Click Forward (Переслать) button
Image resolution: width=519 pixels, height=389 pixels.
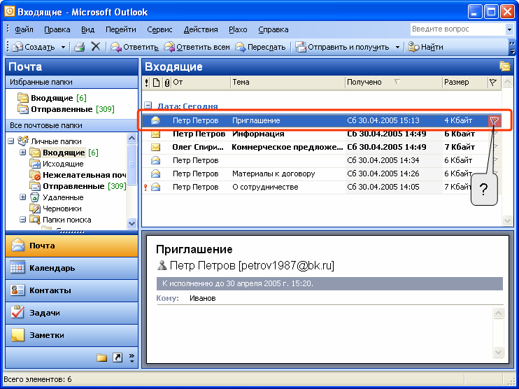pos(260,47)
